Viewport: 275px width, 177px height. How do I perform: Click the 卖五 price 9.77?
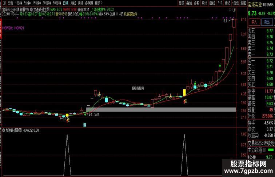point(270,31)
